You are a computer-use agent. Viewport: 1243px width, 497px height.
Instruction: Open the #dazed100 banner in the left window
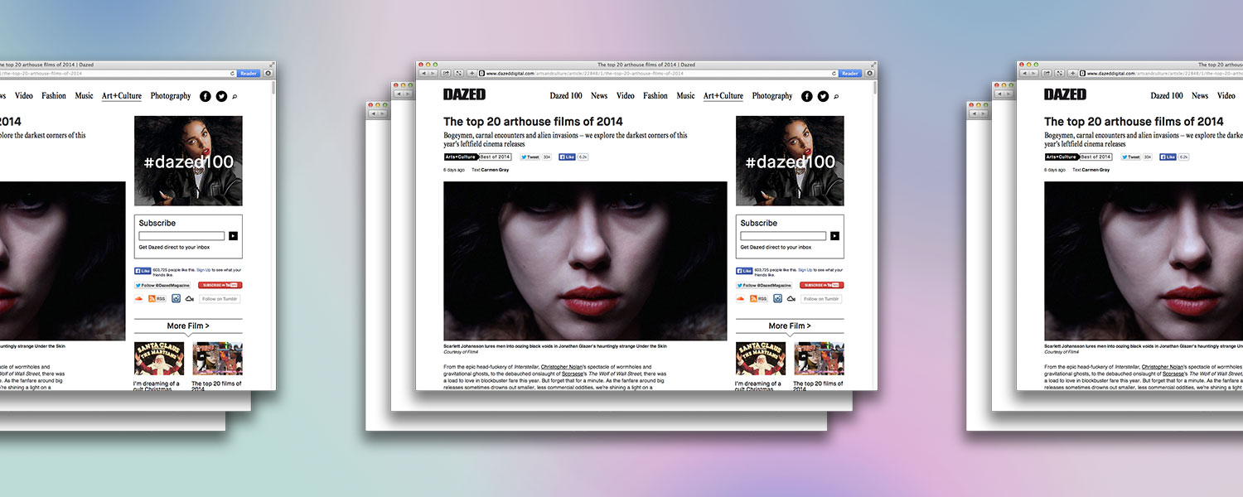(x=188, y=161)
